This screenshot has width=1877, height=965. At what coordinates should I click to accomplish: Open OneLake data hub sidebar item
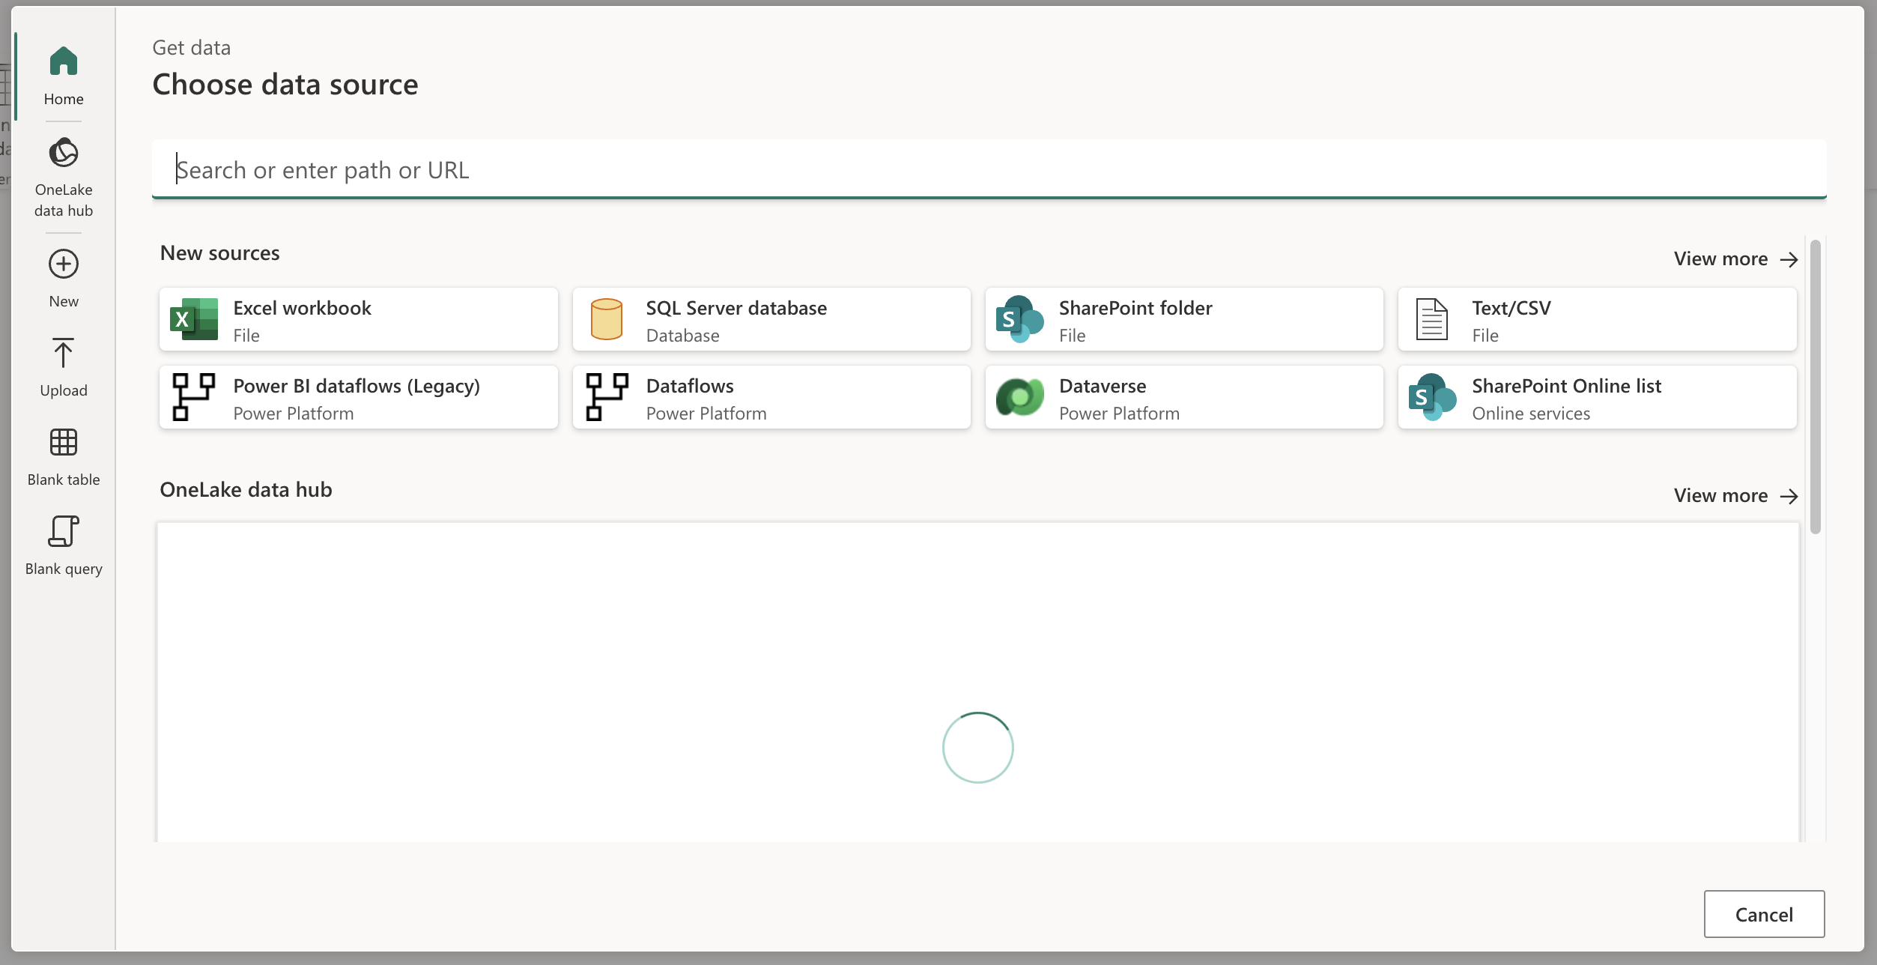tap(64, 178)
